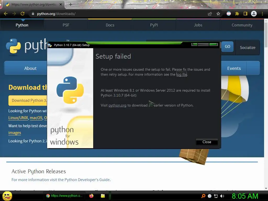Viewport: 268px width, 201px height.
Task: Close the Setup failed dialog
Action: [207, 142]
